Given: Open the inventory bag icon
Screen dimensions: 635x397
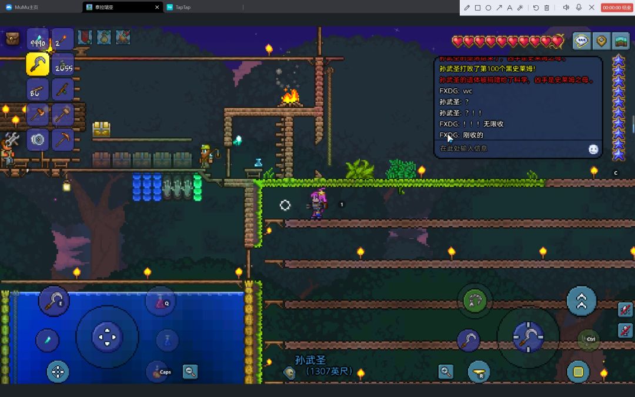Looking at the screenshot, I should (x=12, y=38).
